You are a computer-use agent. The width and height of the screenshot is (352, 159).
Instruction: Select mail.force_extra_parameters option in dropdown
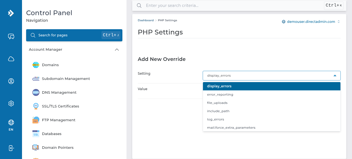coord(272,128)
